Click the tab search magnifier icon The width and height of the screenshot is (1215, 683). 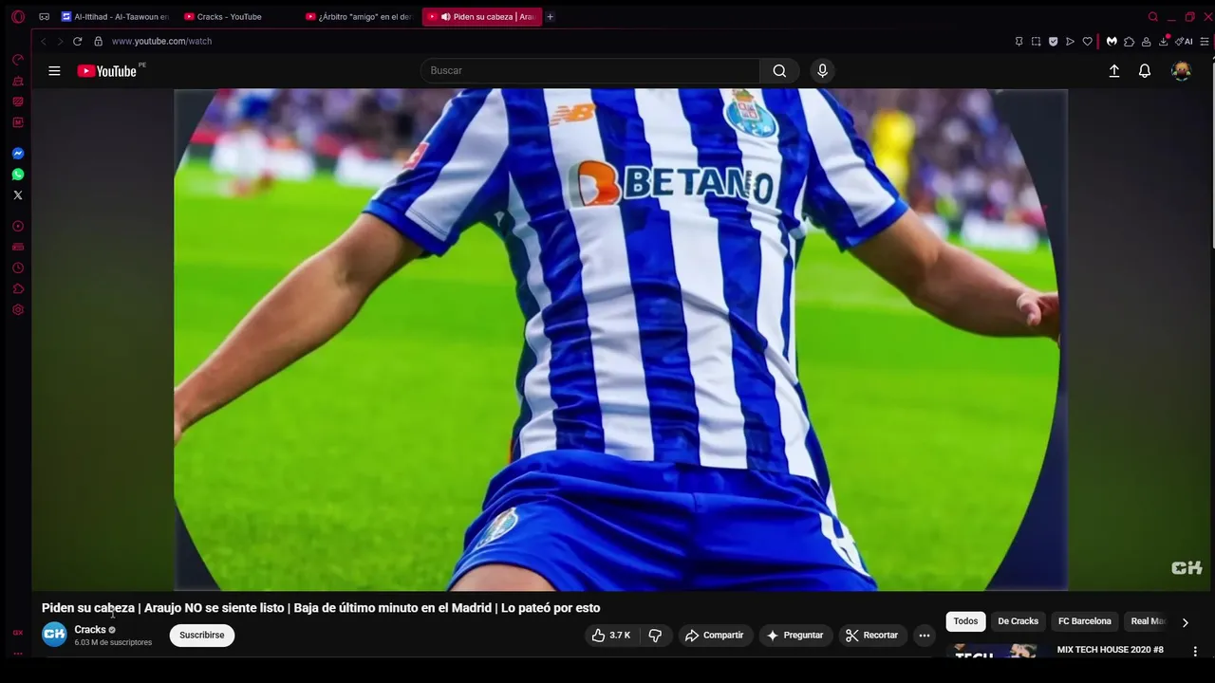pyautogui.click(x=1153, y=17)
